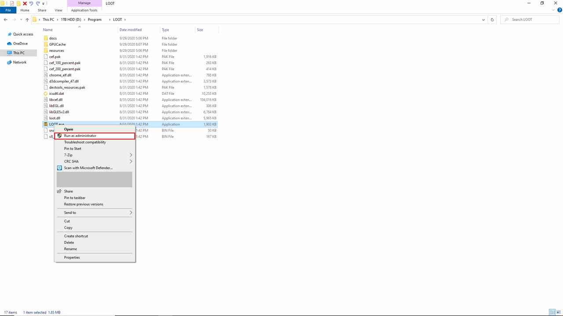The height and width of the screenshot is (316, 563).
Task: Expand the CRC SHA submenu
Action: click(x=131, y=162)
